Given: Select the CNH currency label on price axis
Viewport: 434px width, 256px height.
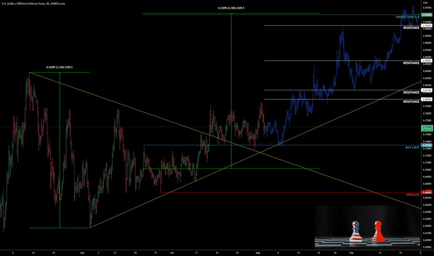Looking at the screenshot, I should point(425,3).
